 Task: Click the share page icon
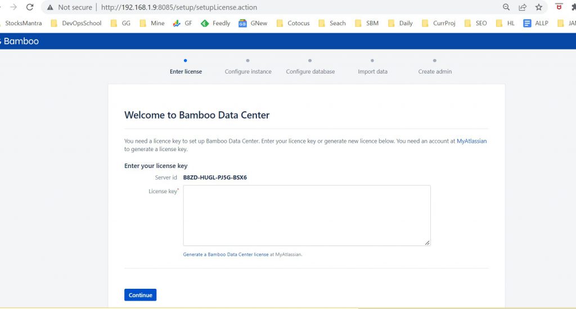tap(523, 7)
